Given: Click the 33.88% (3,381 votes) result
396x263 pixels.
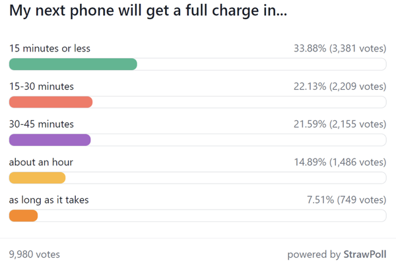Looking at the screenshot, I should coord(340,48).
